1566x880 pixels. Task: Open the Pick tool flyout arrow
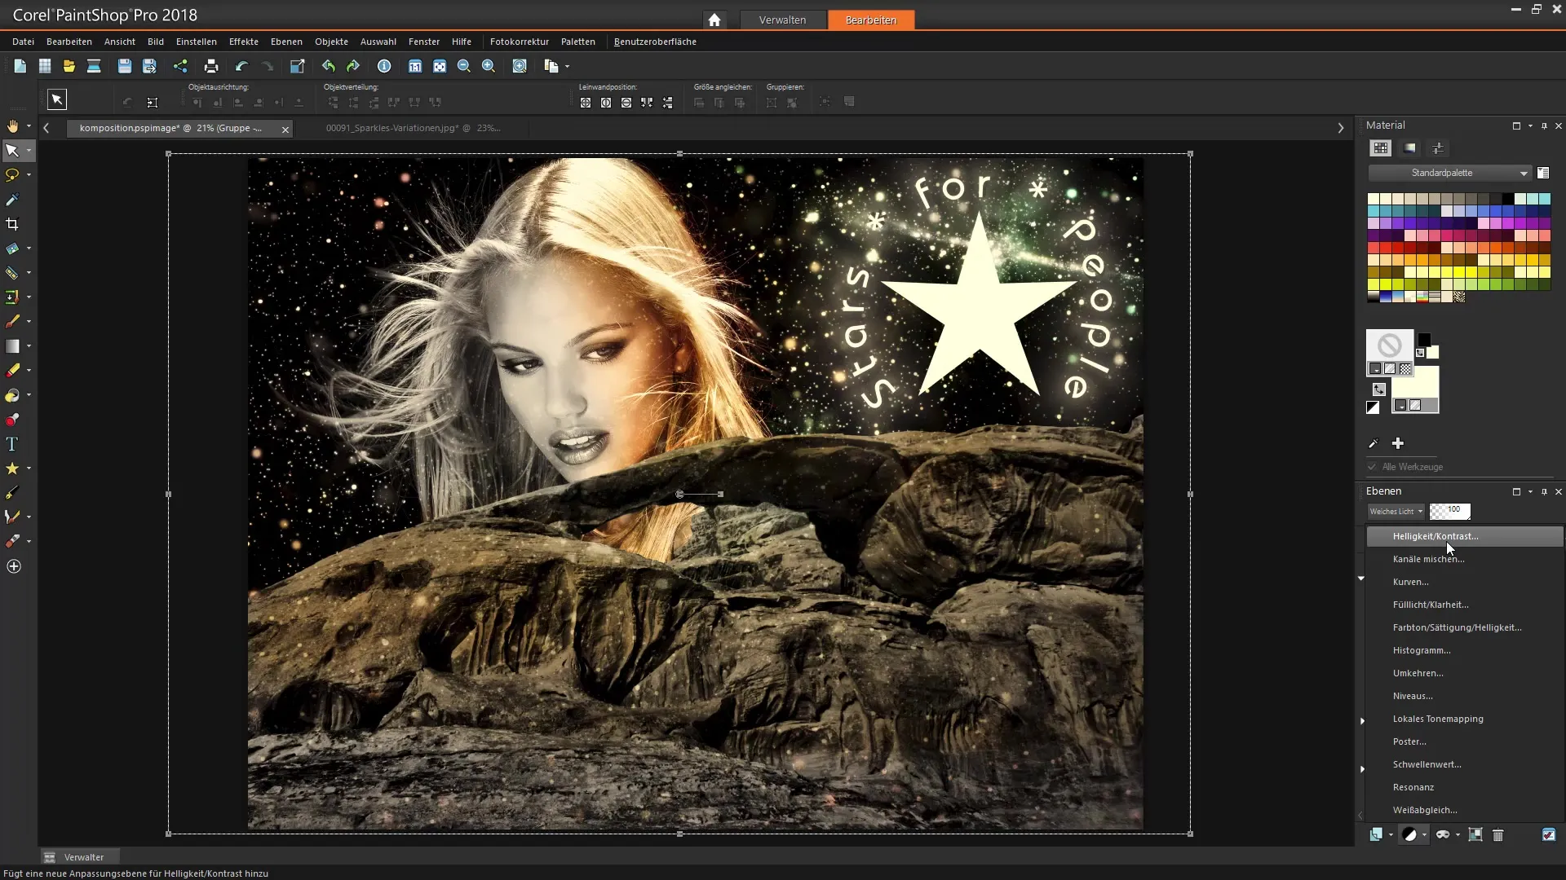(x=29, y=151)
